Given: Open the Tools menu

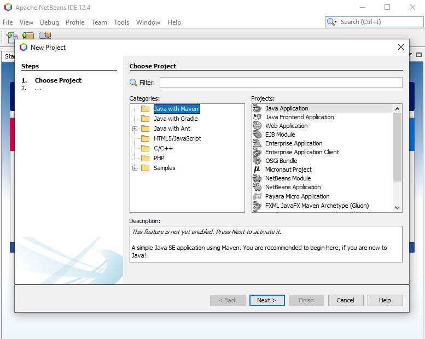Looking at the screenshot, I should coord(121,22).
